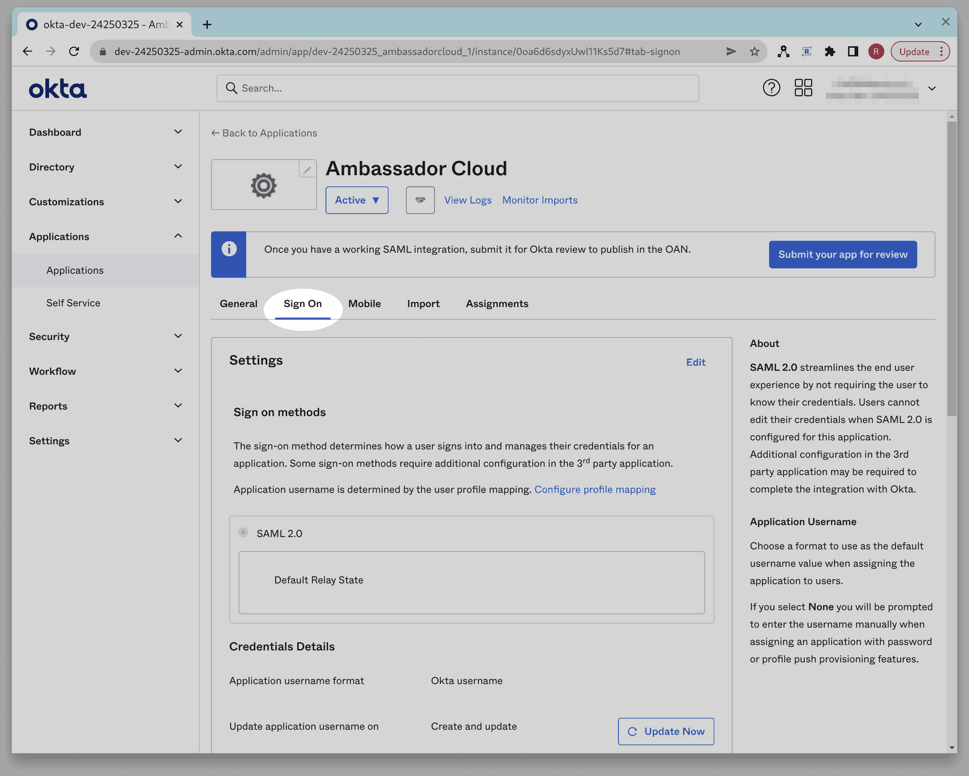The width and height of the screenshot is (969, 776).
Task: Click the 'Create and update' value
Action: pyautogui.click(x=474, y=726)
